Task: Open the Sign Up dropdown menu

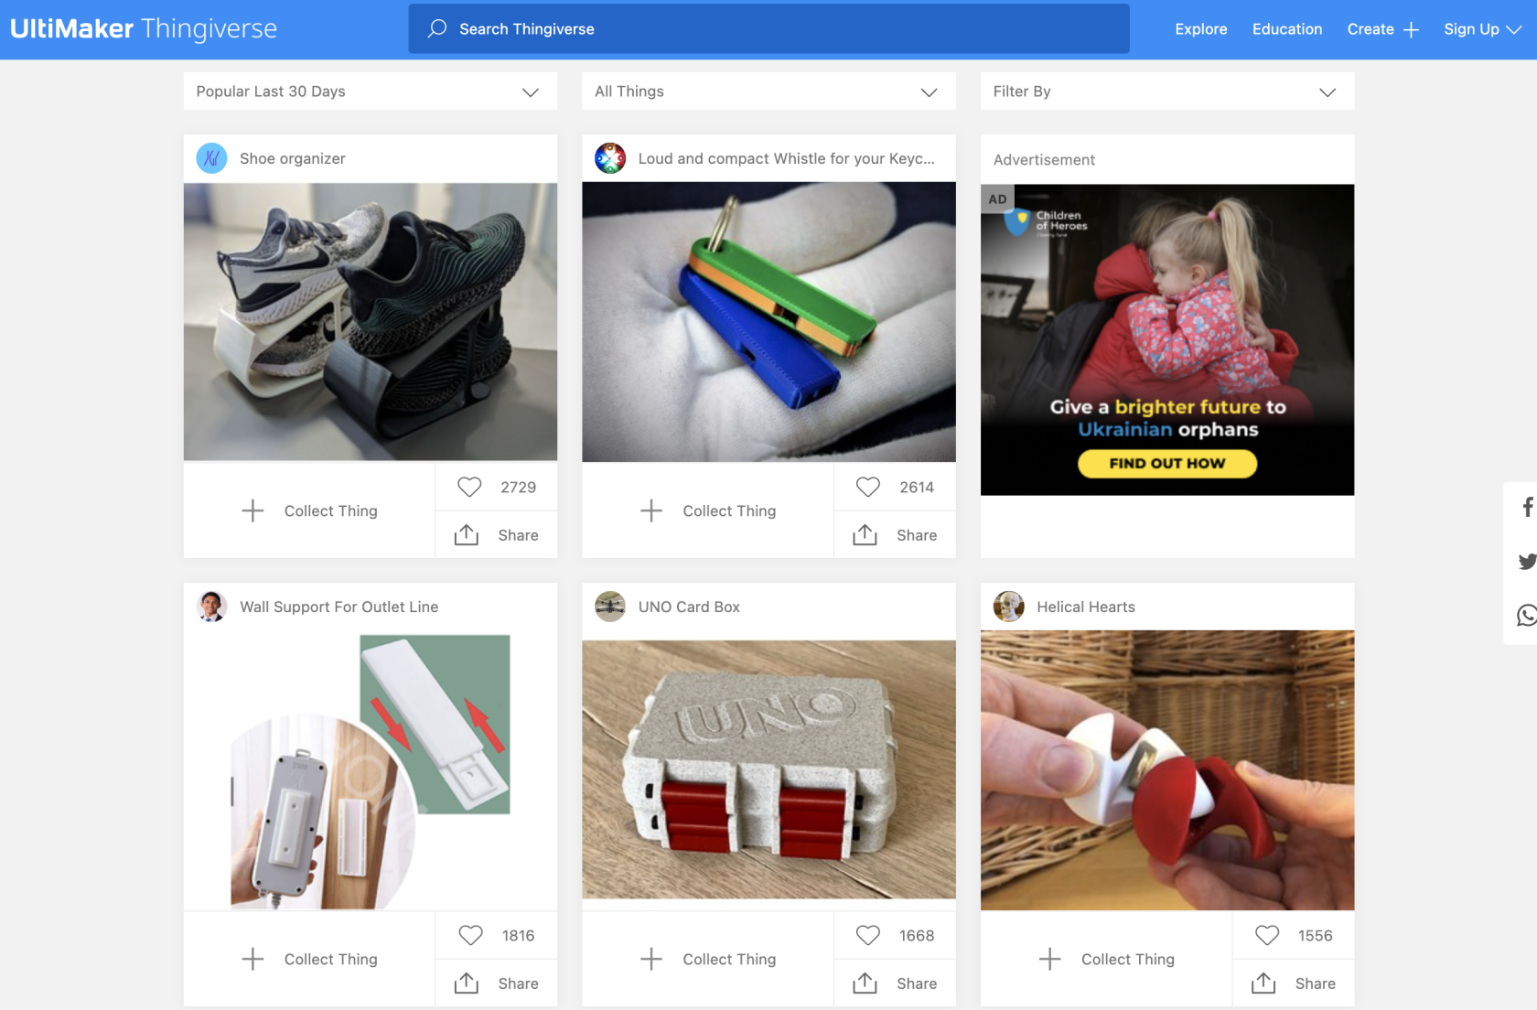Action: [1482, 29]
